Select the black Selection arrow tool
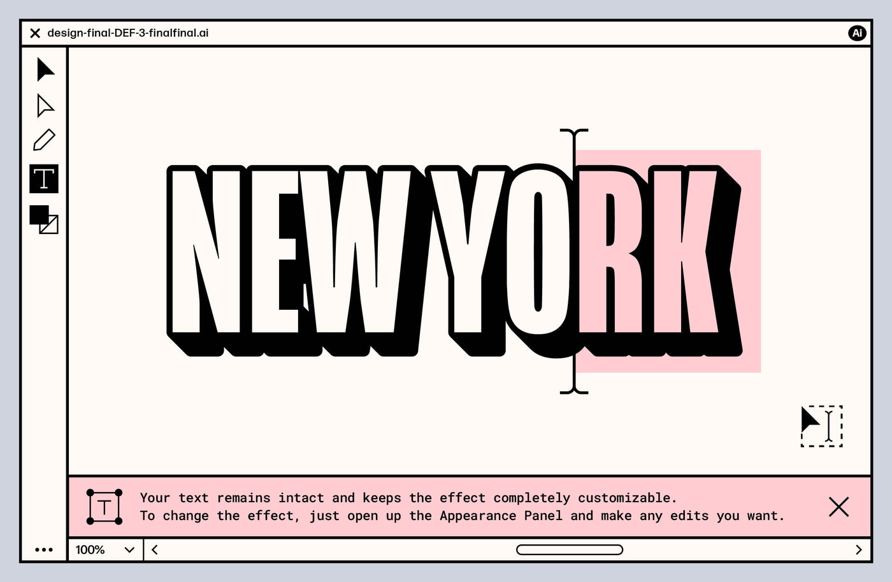 pyautogui.click(x=45, y=69)
